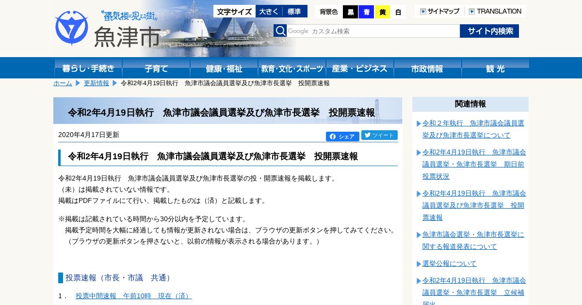Click the magnifying glass search icon
Screen dimensions: 582x305
tap(280, 31)
